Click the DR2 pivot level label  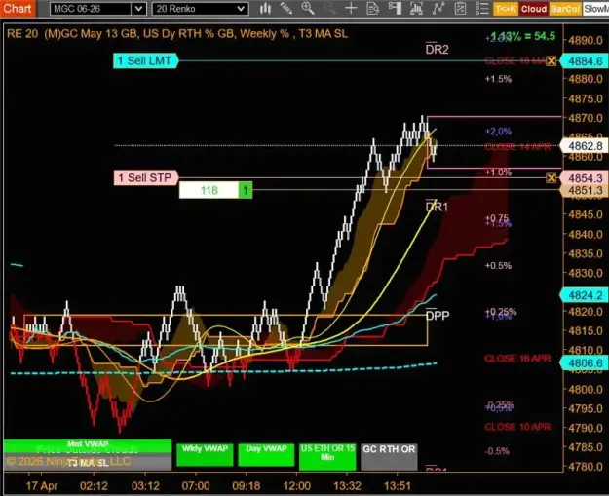[437, 49]
